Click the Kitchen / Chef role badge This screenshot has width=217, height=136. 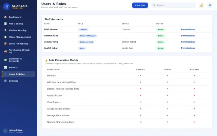(86, 42)
